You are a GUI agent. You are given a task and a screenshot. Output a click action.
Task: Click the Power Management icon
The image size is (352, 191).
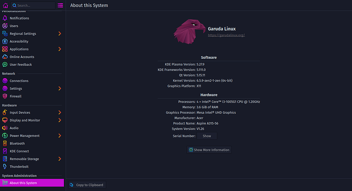point(5,136)
